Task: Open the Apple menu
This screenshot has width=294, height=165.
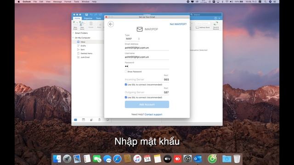Action: click(x=18, y=1)
